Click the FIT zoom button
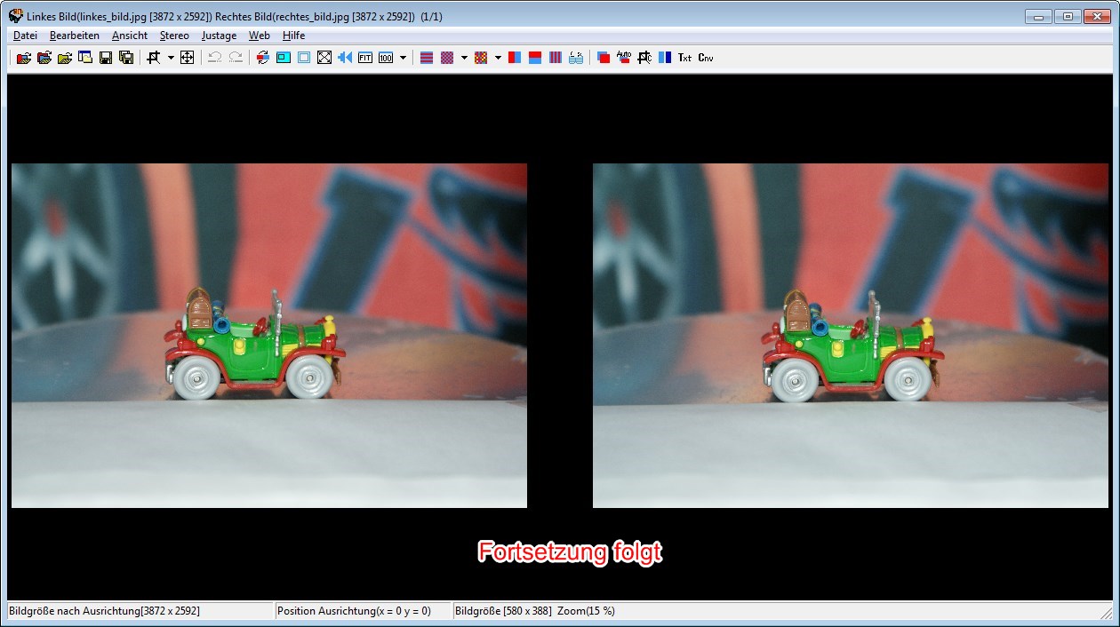 click(x=365, y=58)
